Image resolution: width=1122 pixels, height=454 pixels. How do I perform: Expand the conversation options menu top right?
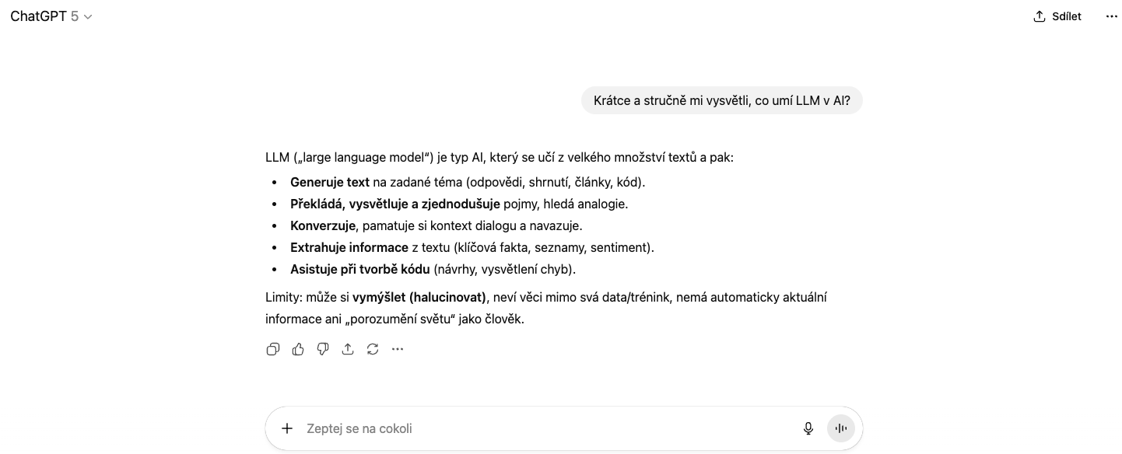click(x=1111, y=16)
